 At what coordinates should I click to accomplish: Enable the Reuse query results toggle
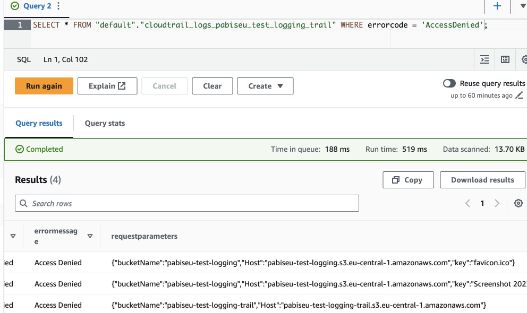click(x=449, y=83)
